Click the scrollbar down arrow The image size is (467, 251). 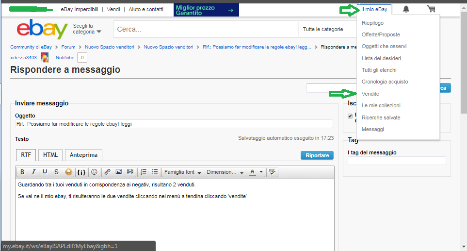point(464,247)
